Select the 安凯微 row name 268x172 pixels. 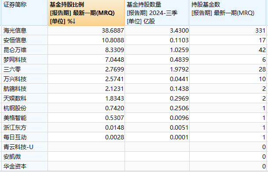12,157
